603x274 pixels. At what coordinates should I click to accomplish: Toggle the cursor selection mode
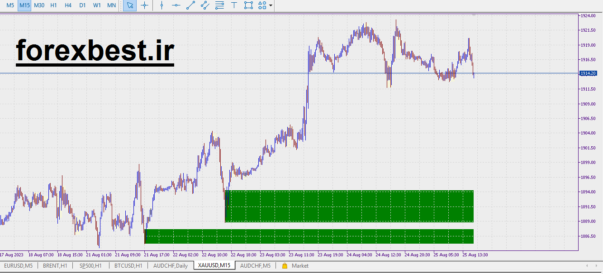click(129, 5)
